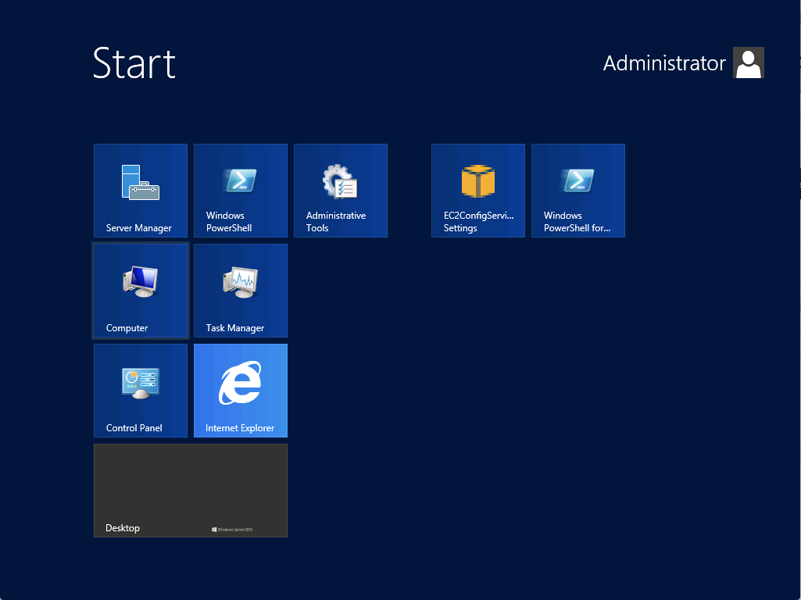Screen dimensions: 801x600
Task: Select the "Task Manager" tile label
Action: pos(235,328)
